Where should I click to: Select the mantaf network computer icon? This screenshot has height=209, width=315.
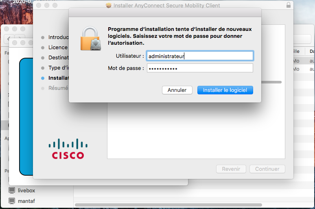point(12,201)
